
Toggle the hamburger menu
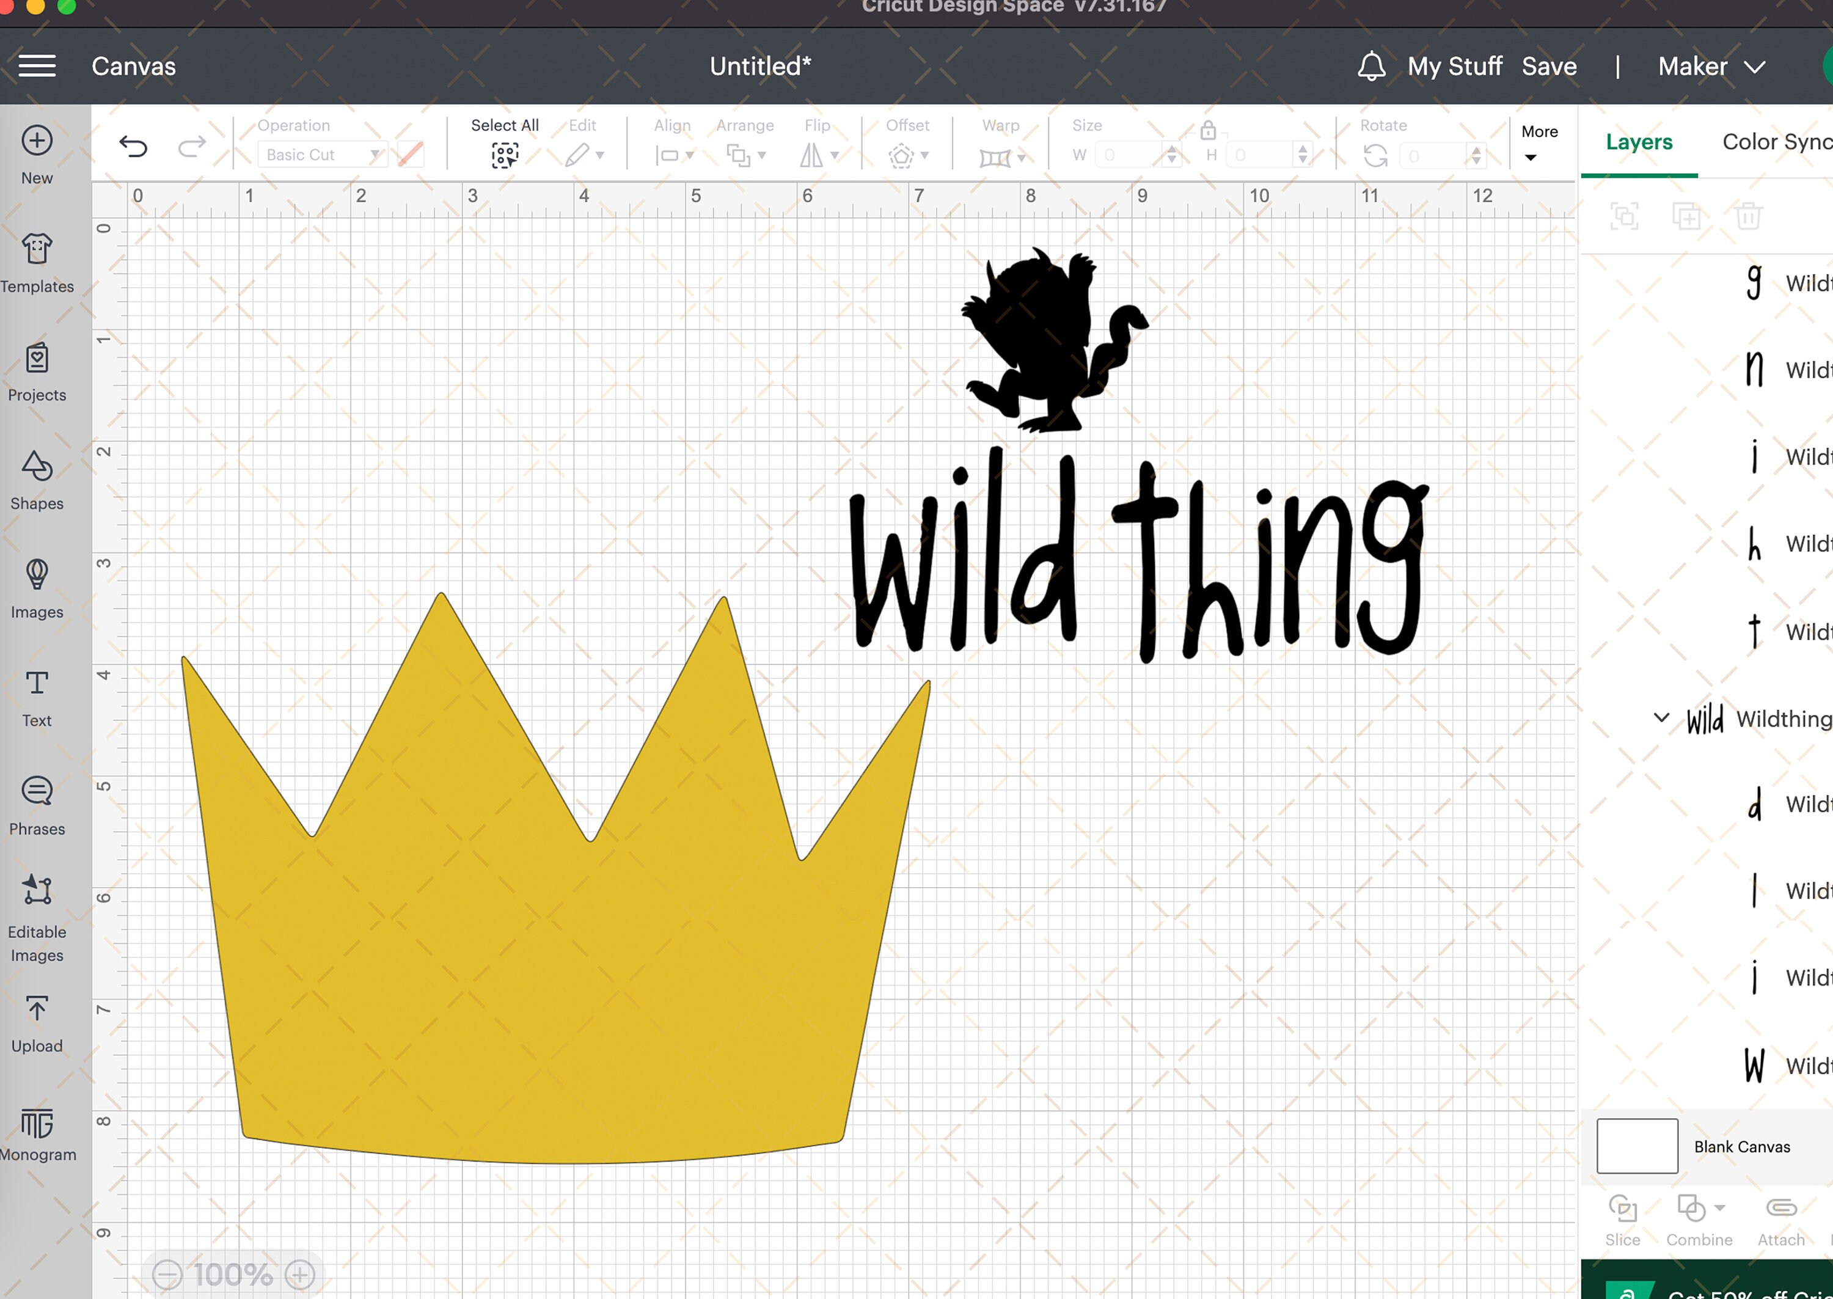[x=36, y=65]
